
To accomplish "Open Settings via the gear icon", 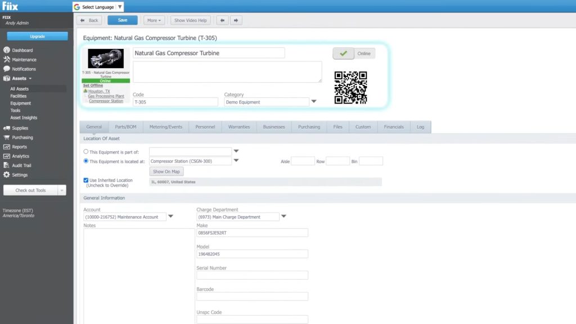I will [x=20, y=174].
